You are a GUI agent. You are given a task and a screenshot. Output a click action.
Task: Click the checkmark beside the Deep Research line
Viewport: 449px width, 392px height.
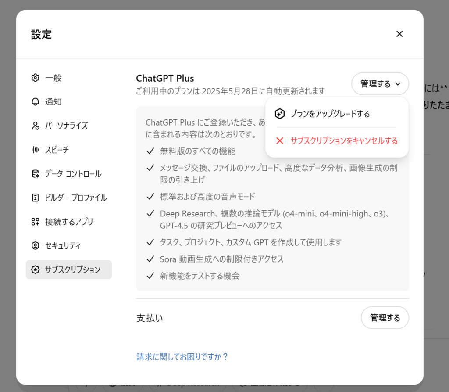[150, 214]
